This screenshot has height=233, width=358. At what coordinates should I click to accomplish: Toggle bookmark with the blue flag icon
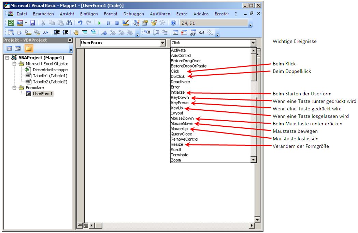pyautogui.click(x=104, y=33)
